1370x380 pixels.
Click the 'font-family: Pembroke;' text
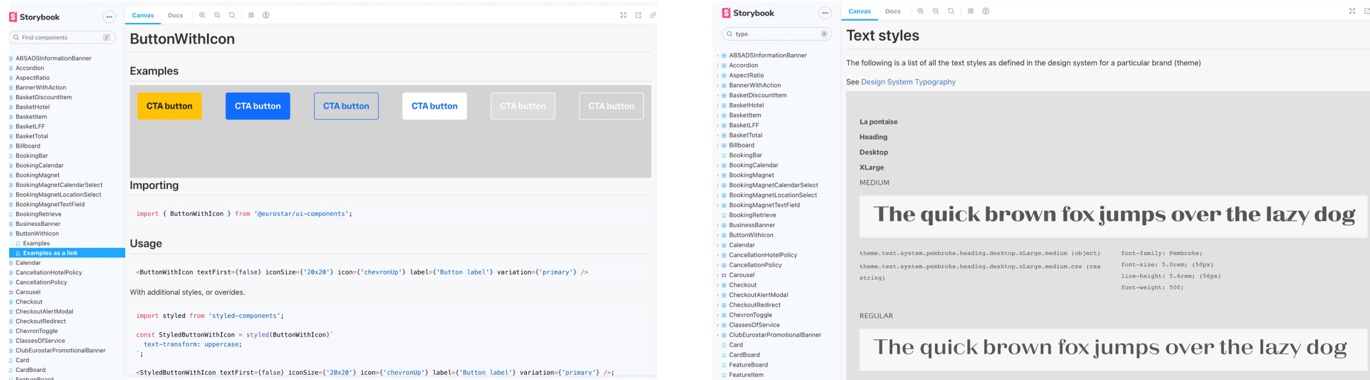(x=1162, y=253)
